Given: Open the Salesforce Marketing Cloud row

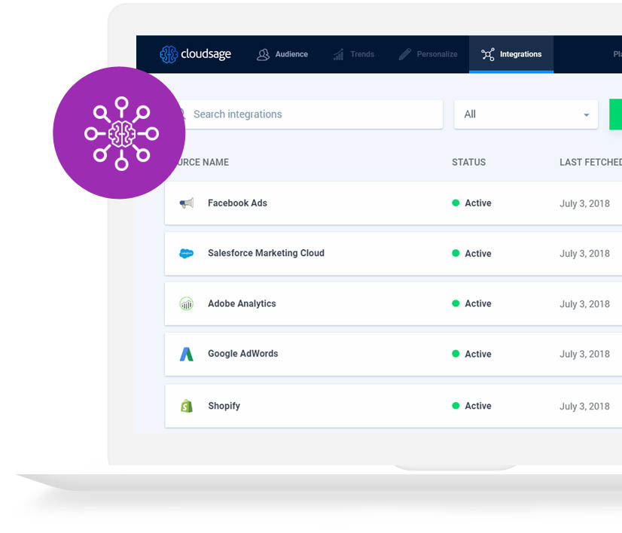Looking at the screenshot, I should (266, 253).
